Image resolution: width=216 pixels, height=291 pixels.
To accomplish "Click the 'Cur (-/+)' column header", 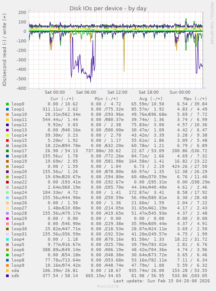I will (62, 99).
